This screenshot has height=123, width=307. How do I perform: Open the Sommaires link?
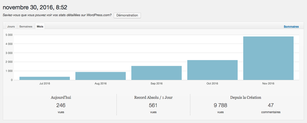point(291,26)
